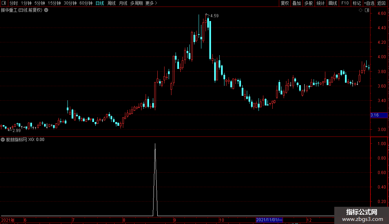Image resolution: width=389 pixels, height=224 pixels.
Task: Select the 1分钟 period
Action: (x=26, y=3)
